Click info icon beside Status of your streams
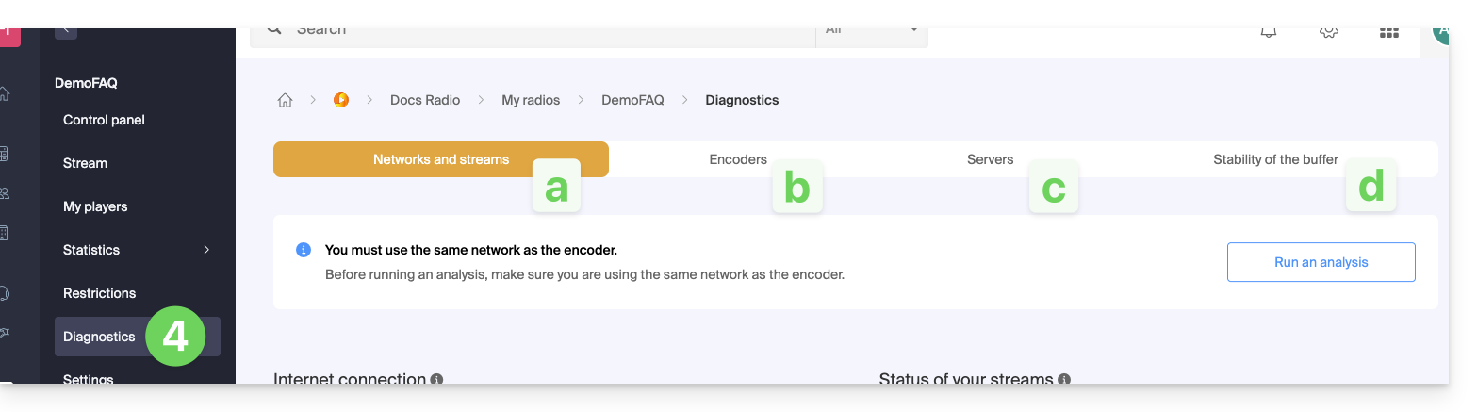Image resolution: width=1477 pixels, height=412 pixels. pos(1064,379)
